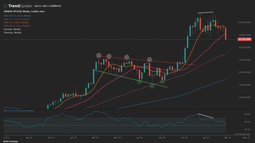Screen dimensions: 255x143
Task: Select the green circle marker at the Sep '24 low
Action: 162,82
